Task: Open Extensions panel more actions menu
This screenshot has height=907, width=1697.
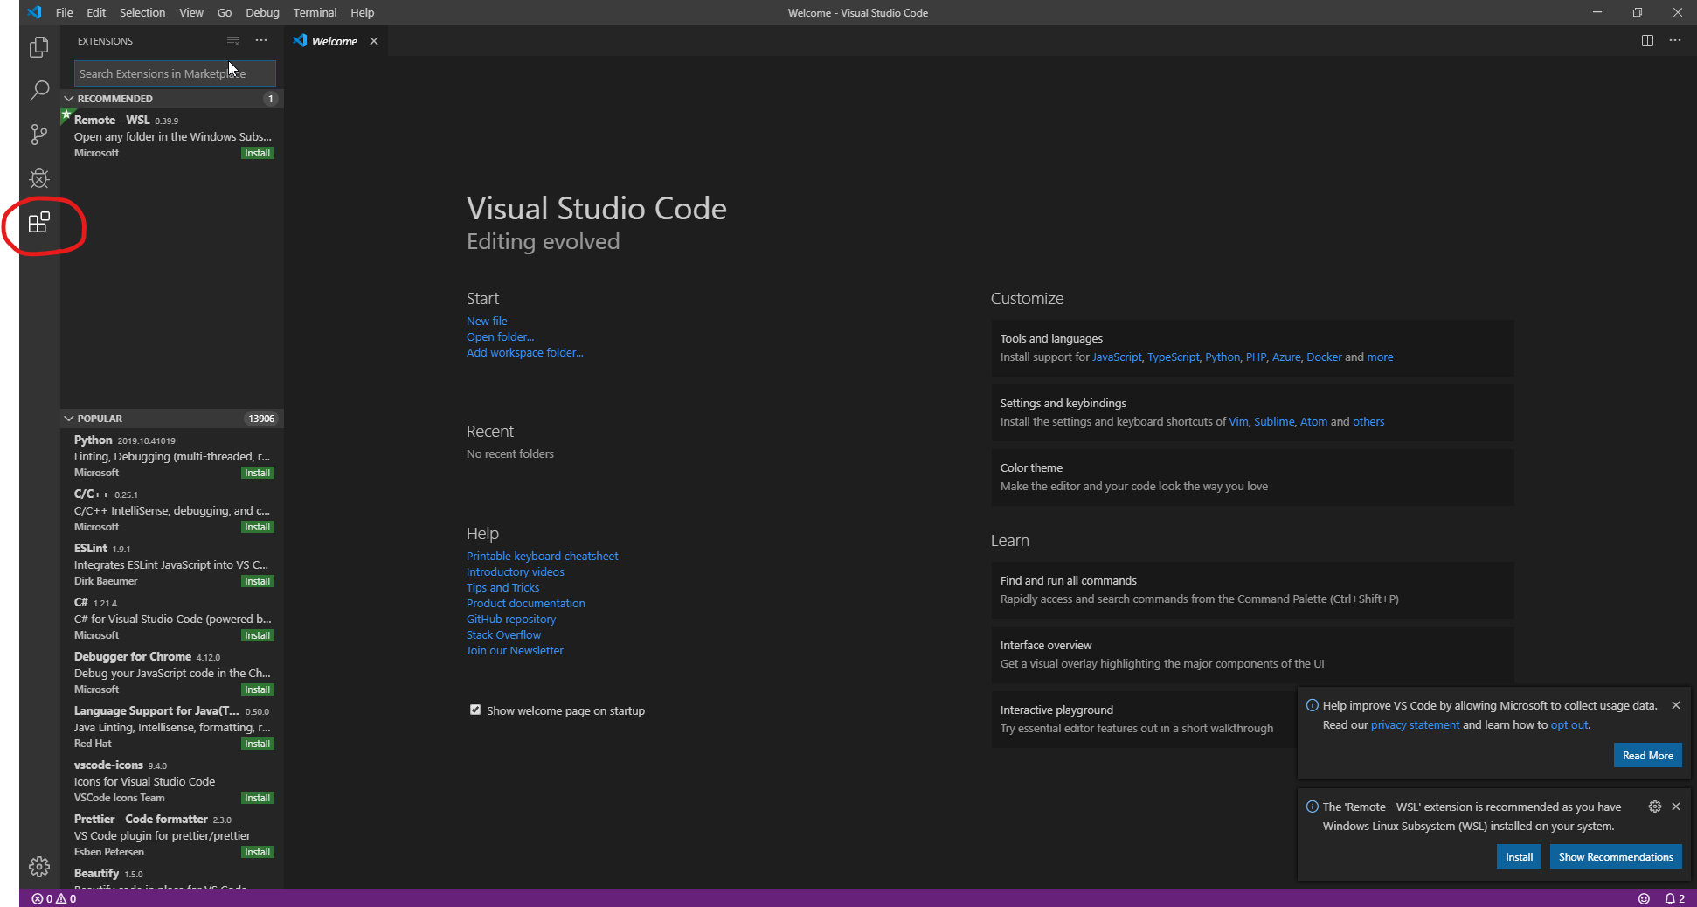Action: point(261,41)
